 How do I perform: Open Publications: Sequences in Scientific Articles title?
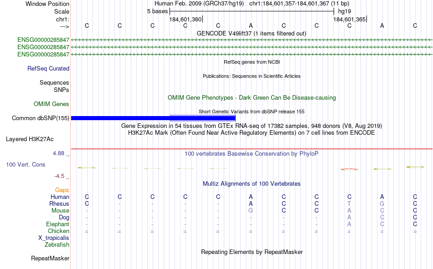(252, 76)
